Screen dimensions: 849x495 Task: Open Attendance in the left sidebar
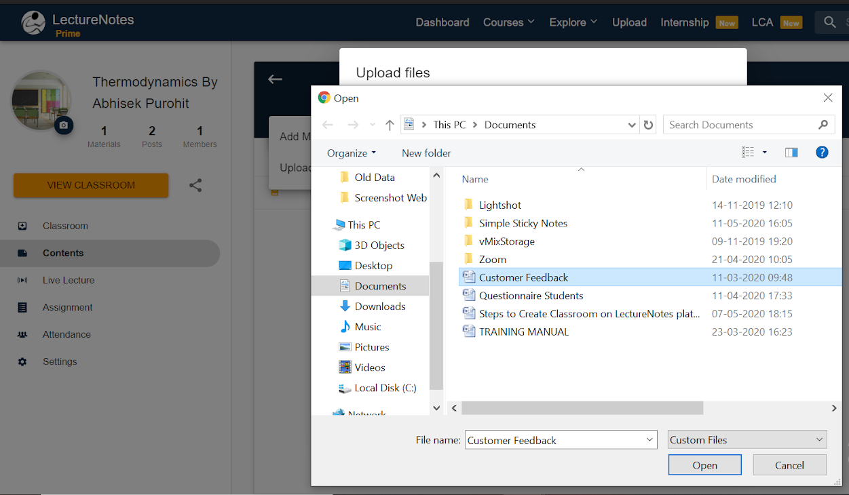[x=67, y=334]
